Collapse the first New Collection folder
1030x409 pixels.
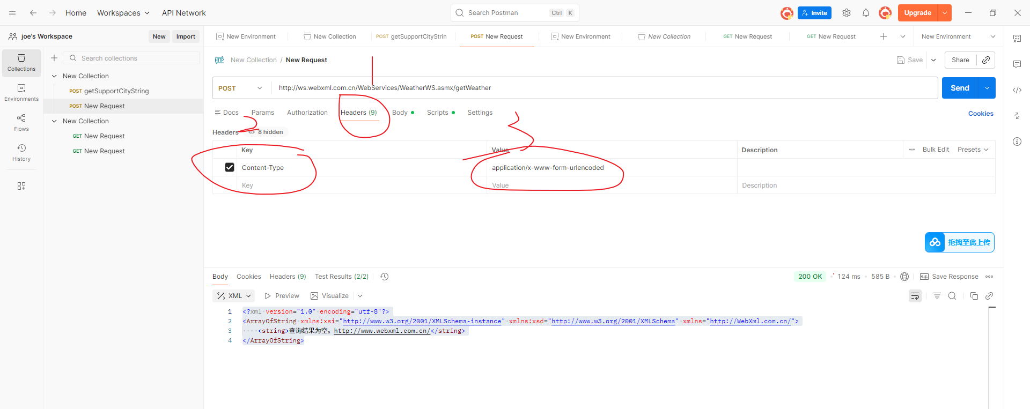(x=54, y=76)
